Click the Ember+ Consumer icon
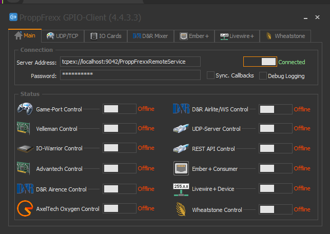Image resolution: width=330 pixels, height=234 pixels. pos(181,168)
